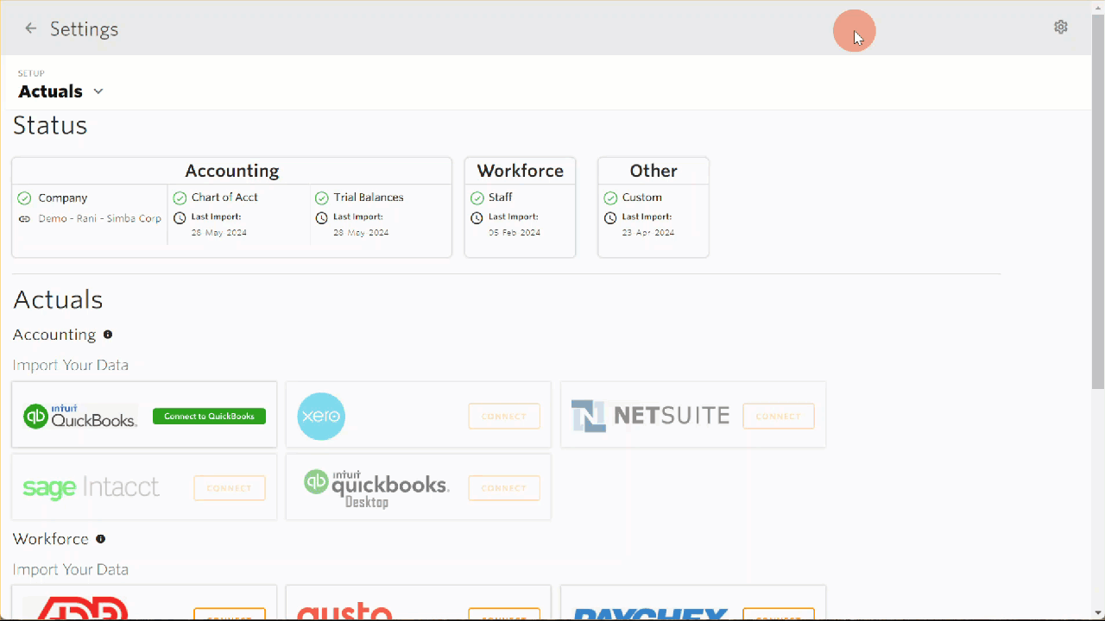Click the Accounting card heading
The height and width of the screenshot is (621, 1105).
click(x=232, y=171)
